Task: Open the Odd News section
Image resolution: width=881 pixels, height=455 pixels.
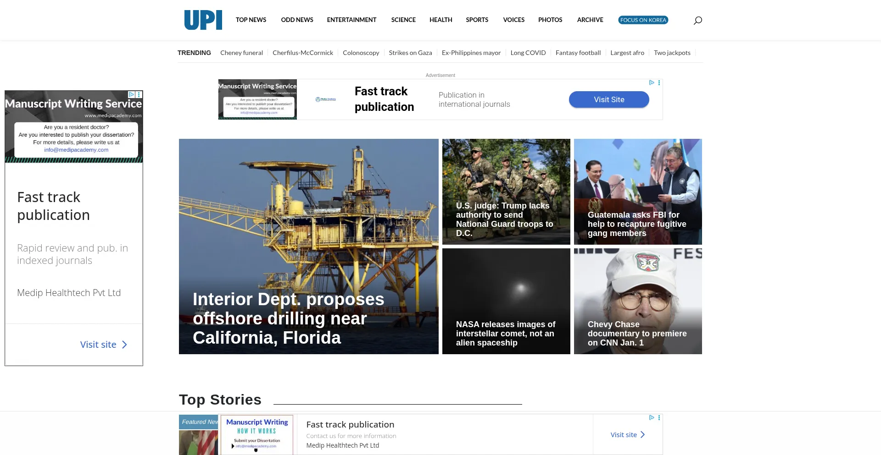Action: (x=297, y=20)
